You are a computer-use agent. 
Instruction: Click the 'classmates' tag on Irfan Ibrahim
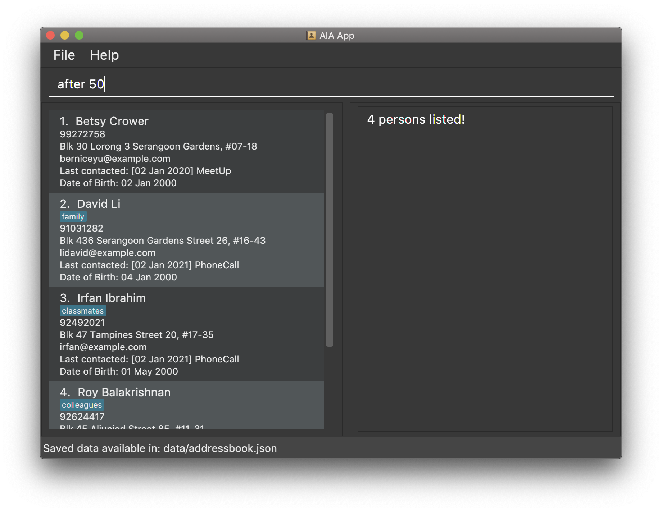point(83,311)
